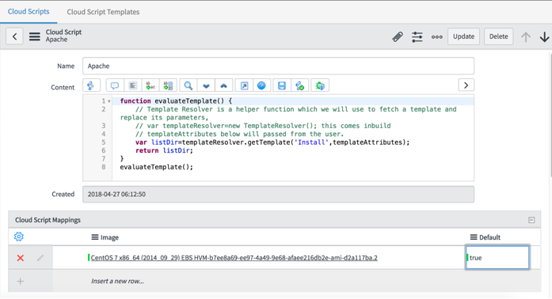Delete mapping row with red X
Viewport: 552px width, 299px height.
[21, 258]
